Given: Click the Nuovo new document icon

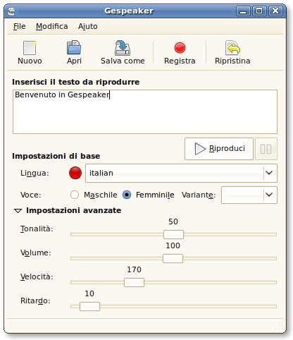Looking at the screenshot, I should point(30,48).
